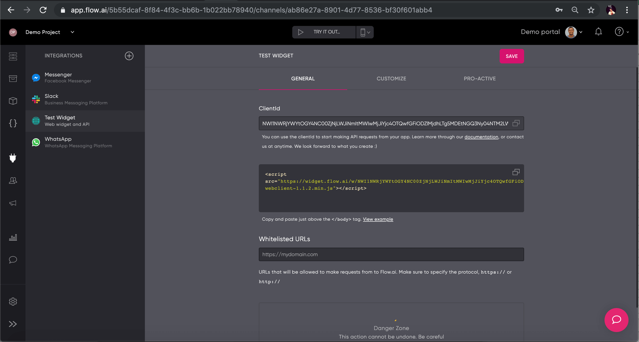Open the device selector dropdown
Viewport: 639px width, 342px height.
pyautogui.click(x=365, y=32)
